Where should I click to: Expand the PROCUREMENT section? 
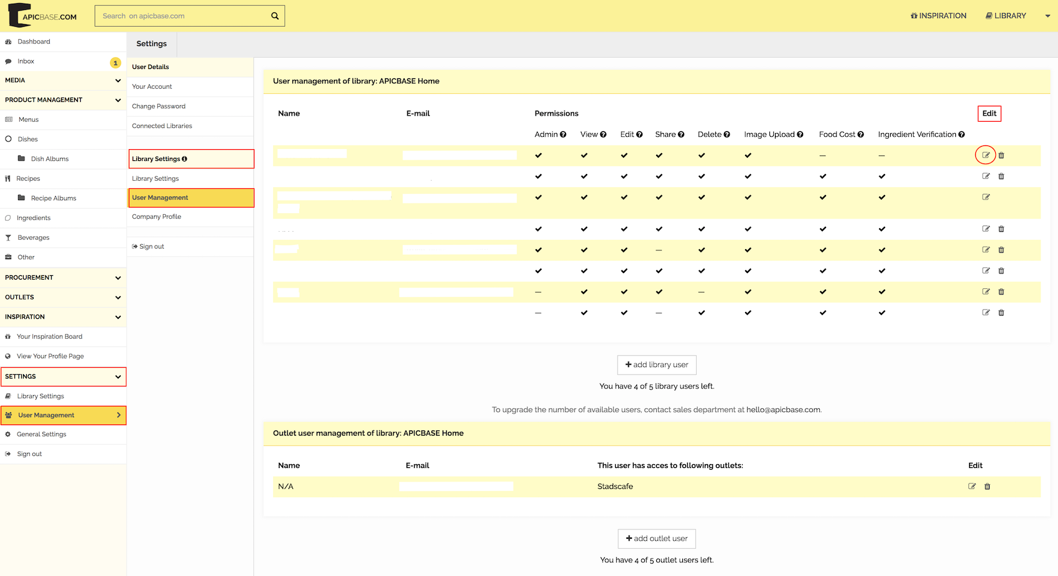pyautogui.click(x=63, y=278)
